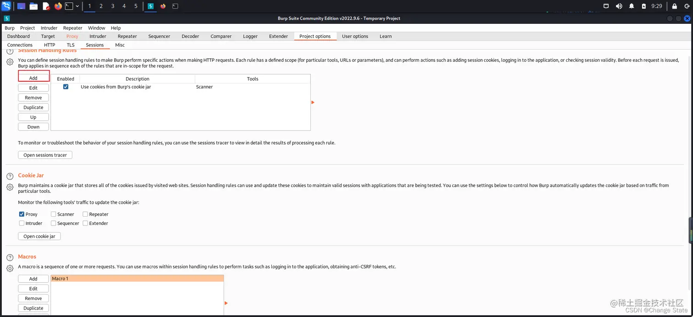
Task: Open the Burp menu
Action: 10,28
